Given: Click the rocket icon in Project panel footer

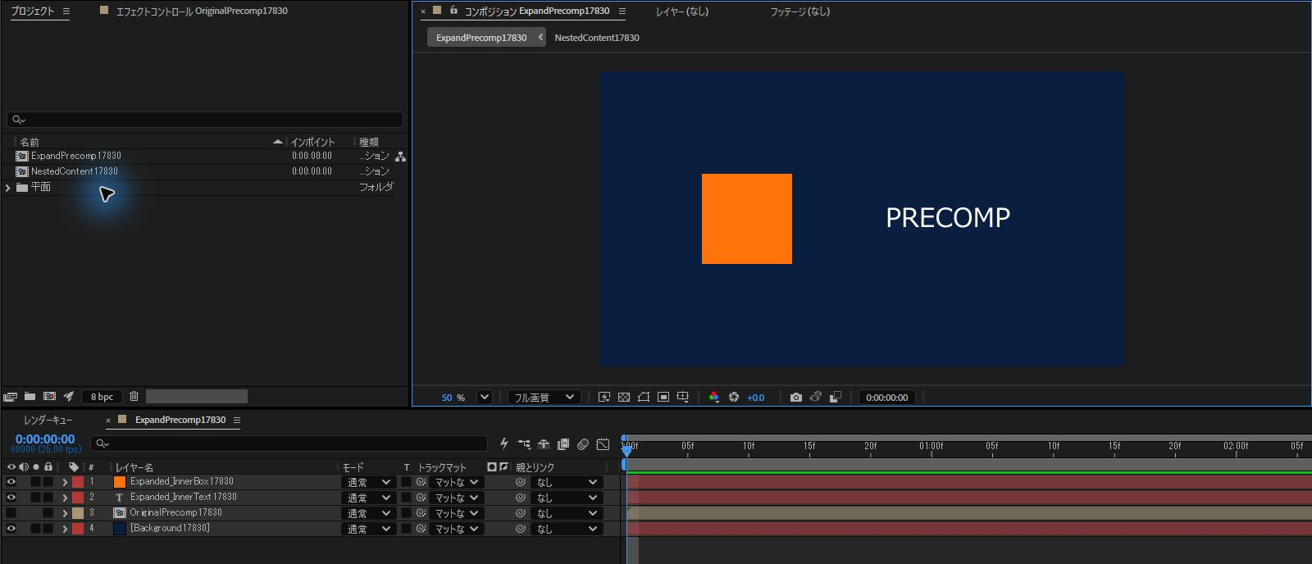Looking at the screenshot, I should (69, 397).
